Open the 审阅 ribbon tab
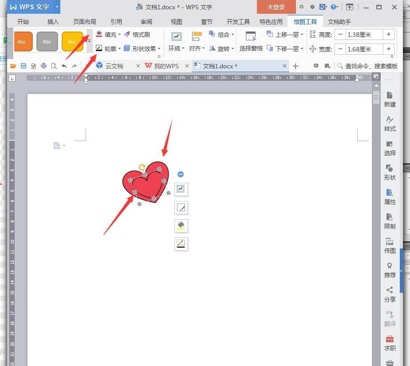Screen dimensions: 410x366 click(x=146, y=22)
